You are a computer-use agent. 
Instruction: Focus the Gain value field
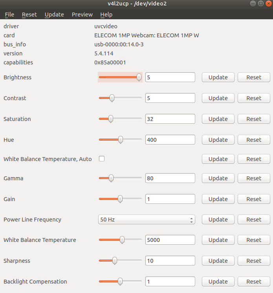click(x=170, y=199)
